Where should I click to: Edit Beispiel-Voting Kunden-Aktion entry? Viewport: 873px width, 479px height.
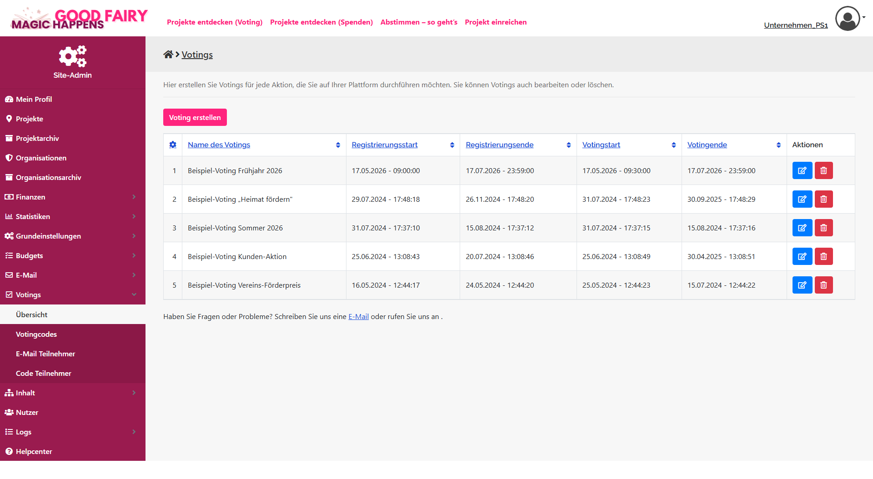tap(802, 256)
